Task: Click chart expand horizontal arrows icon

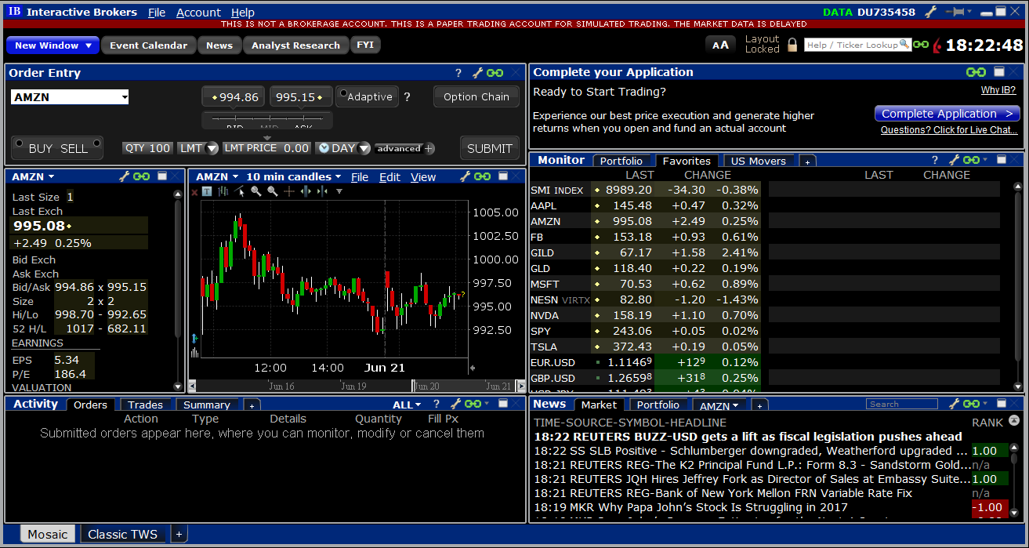Action: click(306, 191)
